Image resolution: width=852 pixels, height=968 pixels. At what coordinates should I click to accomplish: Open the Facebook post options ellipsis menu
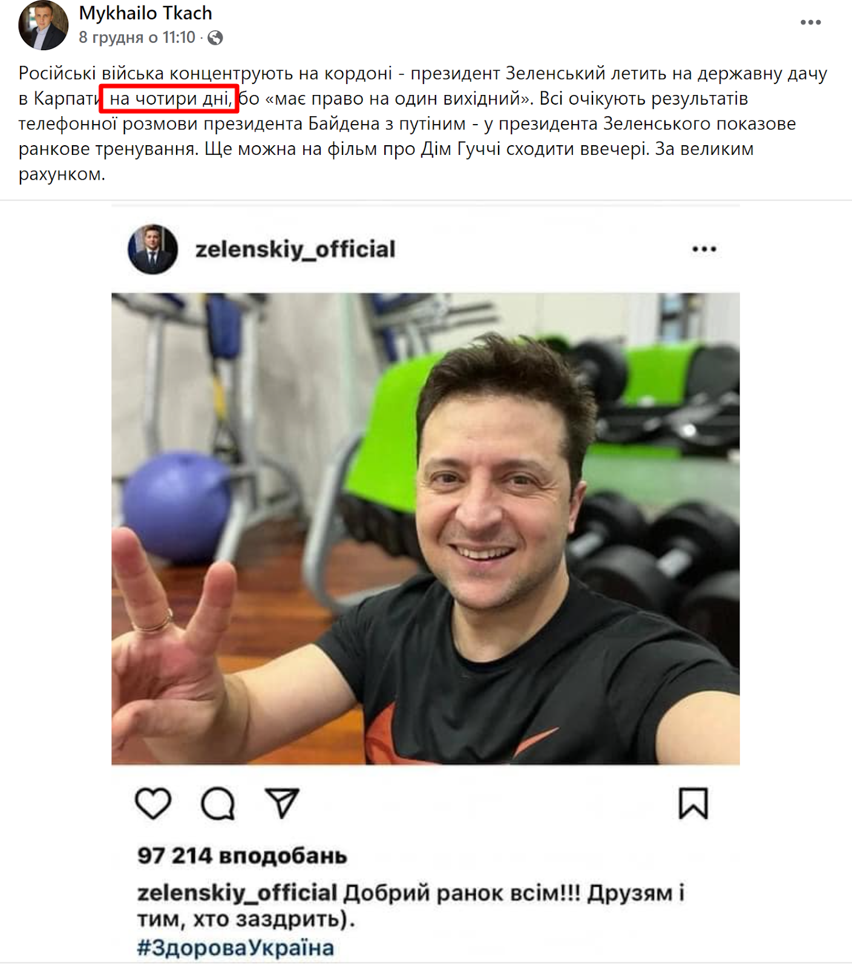pos(810,22)
